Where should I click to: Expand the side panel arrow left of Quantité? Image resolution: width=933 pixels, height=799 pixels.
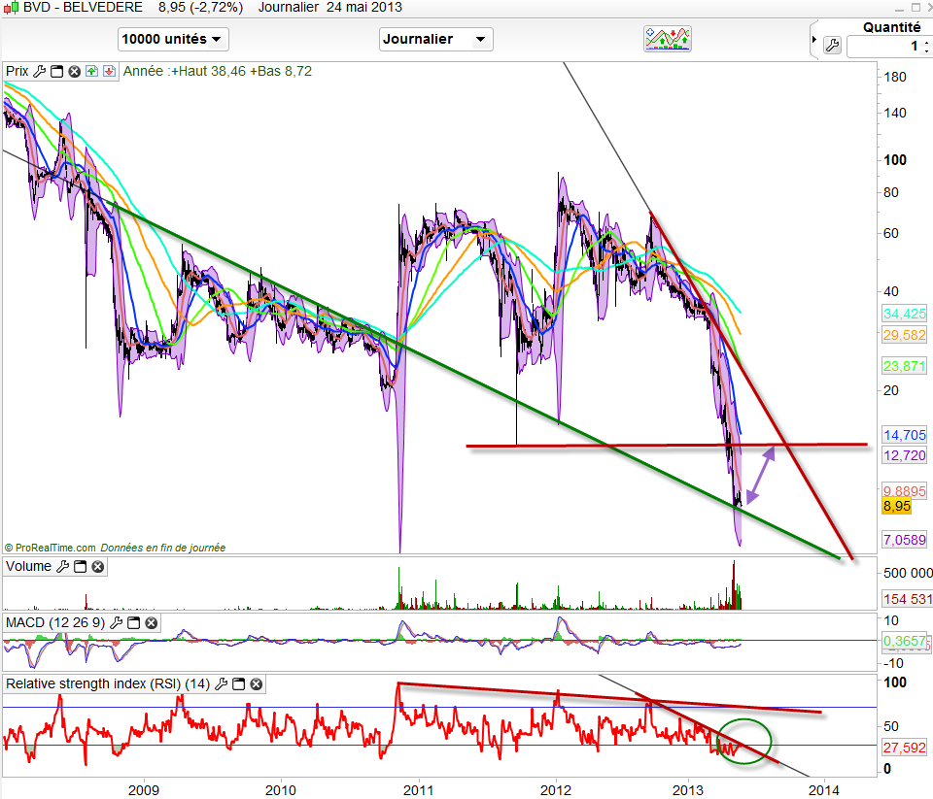(813, 39)
